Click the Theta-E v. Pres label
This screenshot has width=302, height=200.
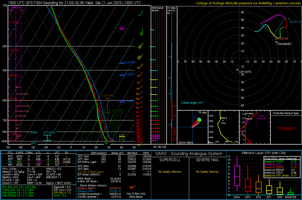223,120
